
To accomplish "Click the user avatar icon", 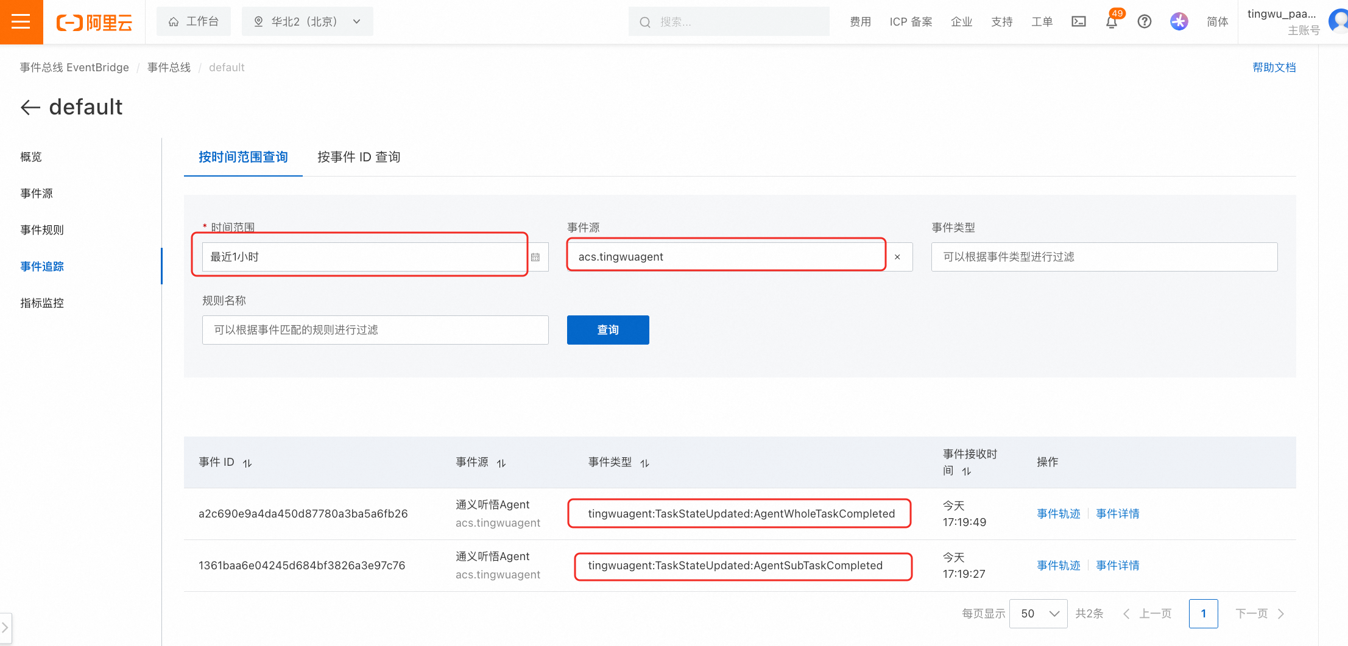I will 1339,21.
